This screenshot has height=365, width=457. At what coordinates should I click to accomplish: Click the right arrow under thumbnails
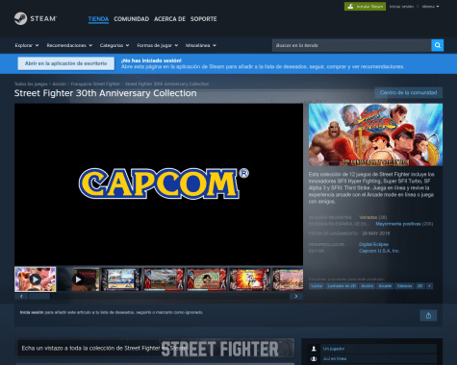[296, 296]
